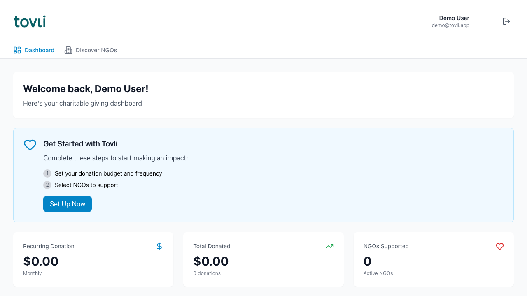Click the Welcome back heading

click(86, 89)
